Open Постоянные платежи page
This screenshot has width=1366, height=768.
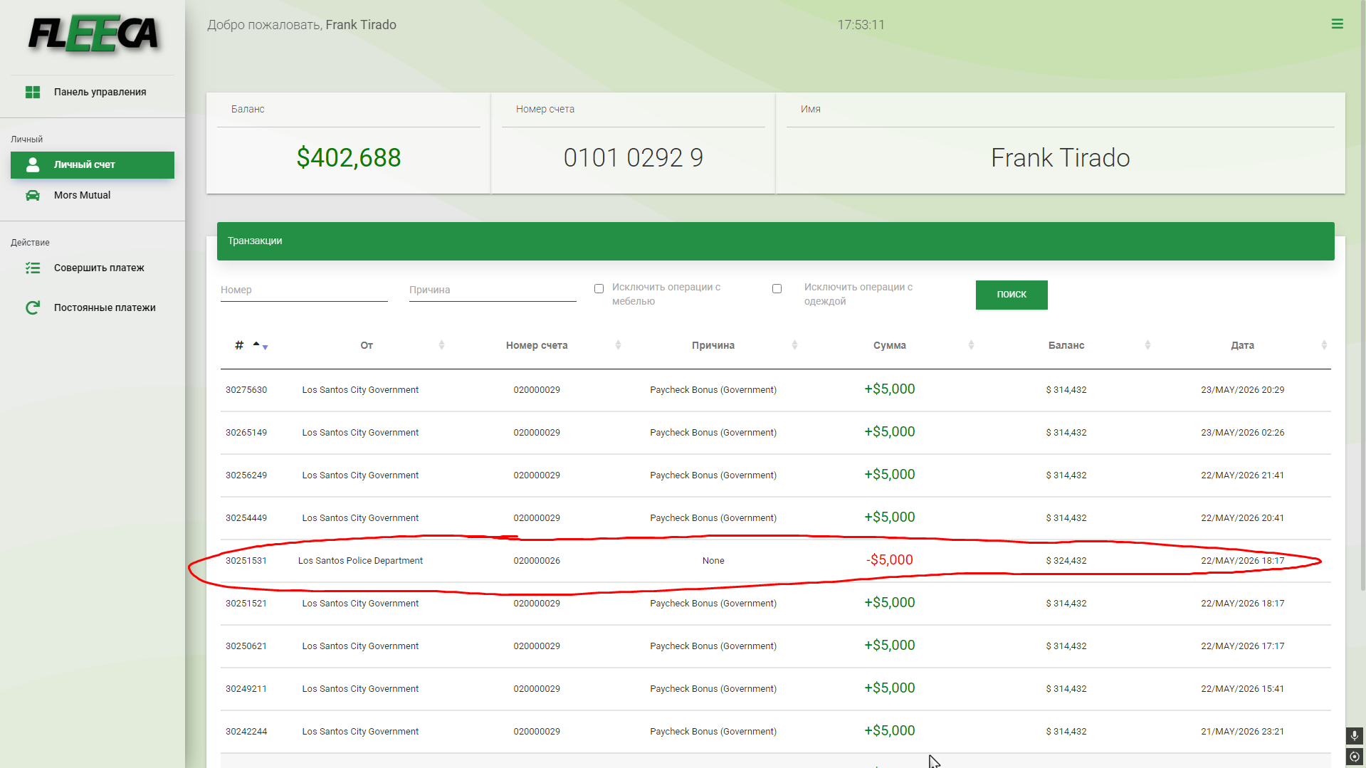[93, 307]
